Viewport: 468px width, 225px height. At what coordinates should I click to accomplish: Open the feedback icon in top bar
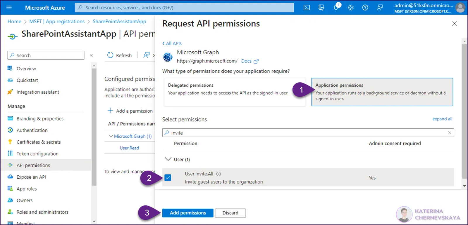380,8
